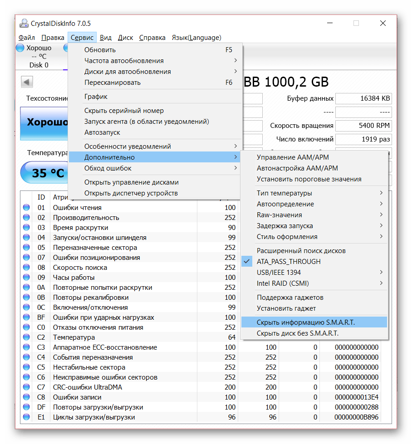412x444 pixels.
Task: Click the status orb beside Часы работы
Action: tap(26, 278)
